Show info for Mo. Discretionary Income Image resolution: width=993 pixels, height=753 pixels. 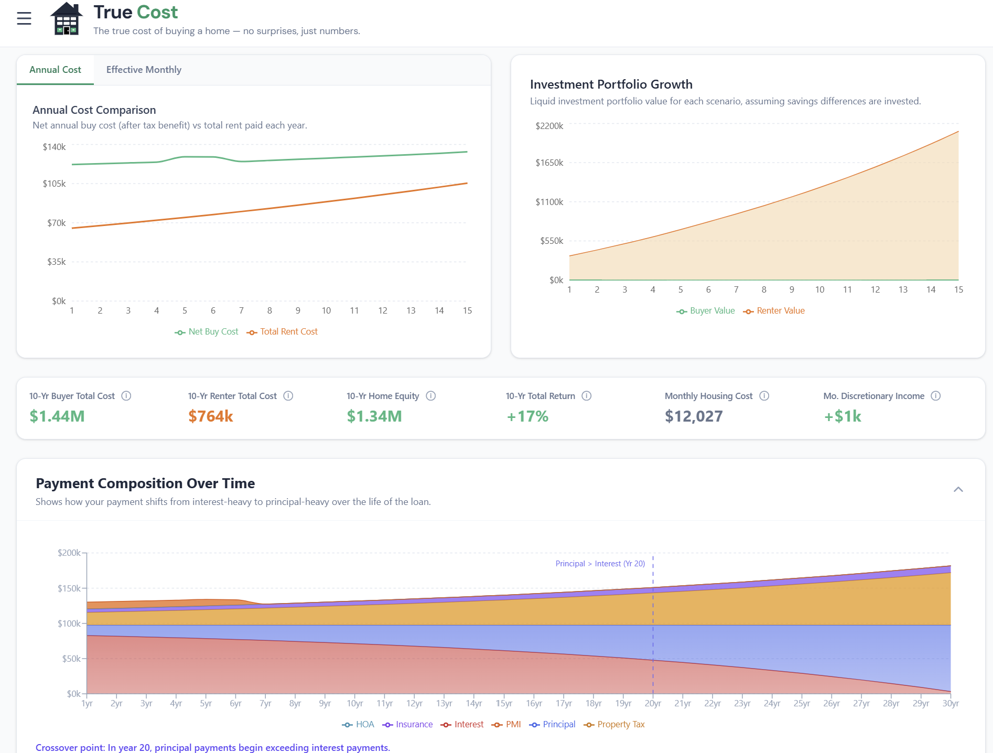coord(936,396)
